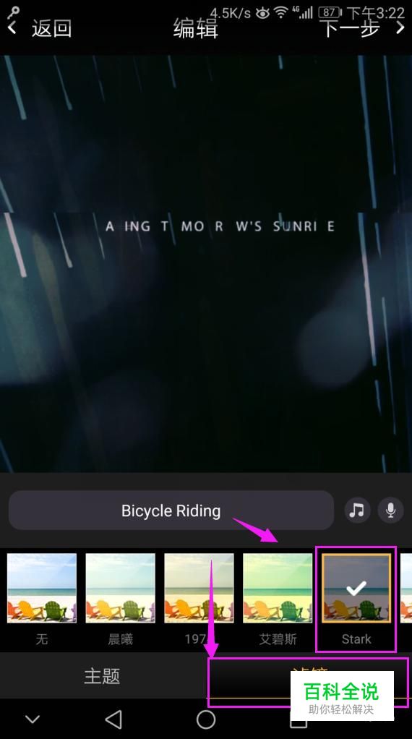Image resolution: width=412 pixels, height=739 pixels.
Task: Switch to the 主题 tab
Action: pos(102,676)
